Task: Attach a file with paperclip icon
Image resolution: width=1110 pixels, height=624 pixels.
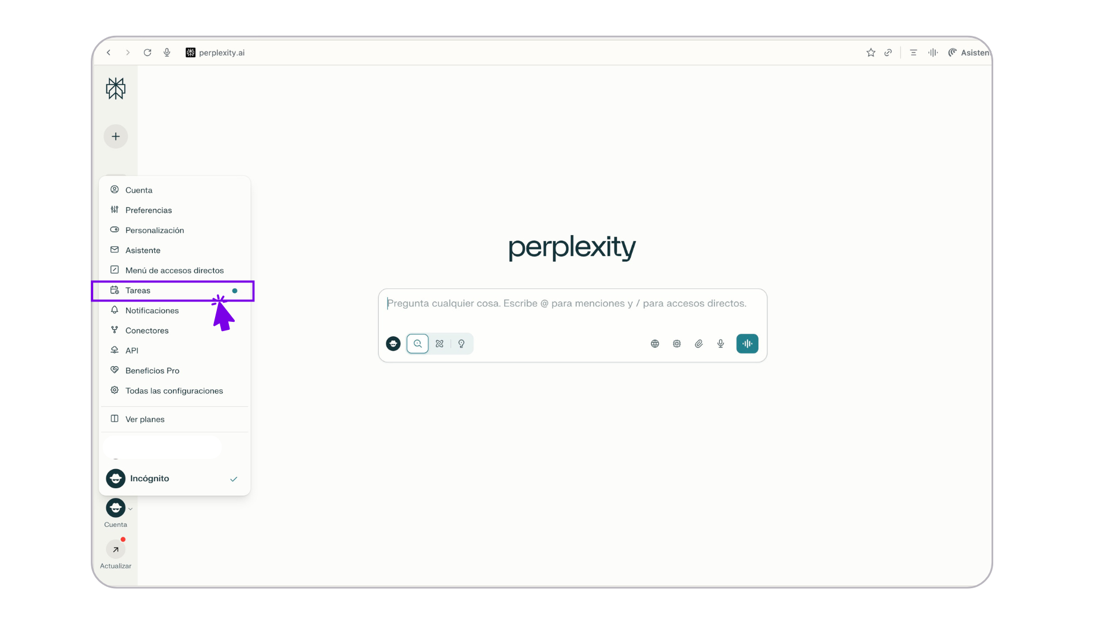Action: coord(698,344)
